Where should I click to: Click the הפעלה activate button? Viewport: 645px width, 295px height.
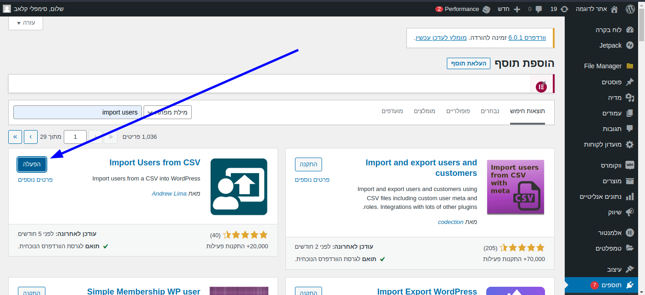(x=32, y=164)
